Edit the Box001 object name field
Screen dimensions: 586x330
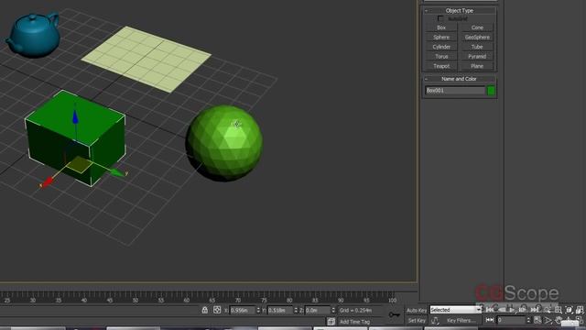tap(455, 90)
